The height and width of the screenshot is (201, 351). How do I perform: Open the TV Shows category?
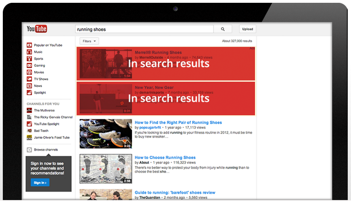[41, 79]
